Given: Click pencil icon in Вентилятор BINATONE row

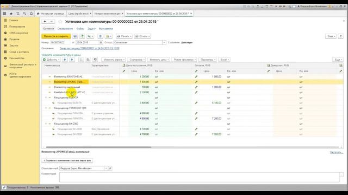Looking at the screenshot, I should click(x=196, y=77).
